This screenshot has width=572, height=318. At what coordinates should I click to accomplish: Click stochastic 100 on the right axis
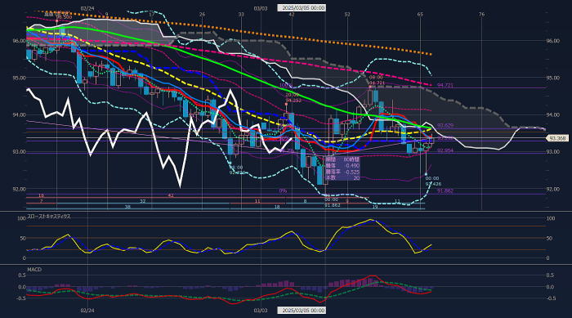coord(551,218)
